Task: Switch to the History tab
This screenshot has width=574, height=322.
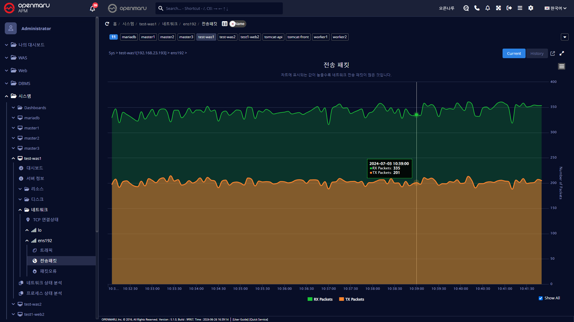Action: tap(537, 53)
